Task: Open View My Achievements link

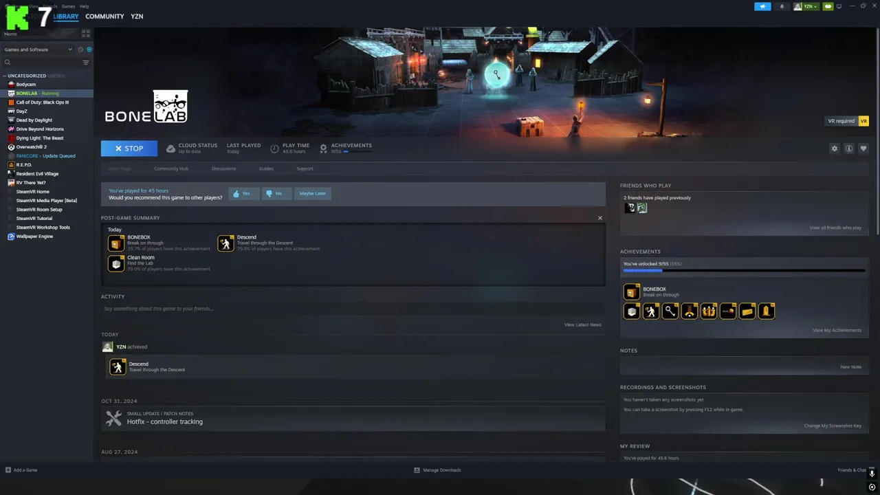Action: click(837, 330)
